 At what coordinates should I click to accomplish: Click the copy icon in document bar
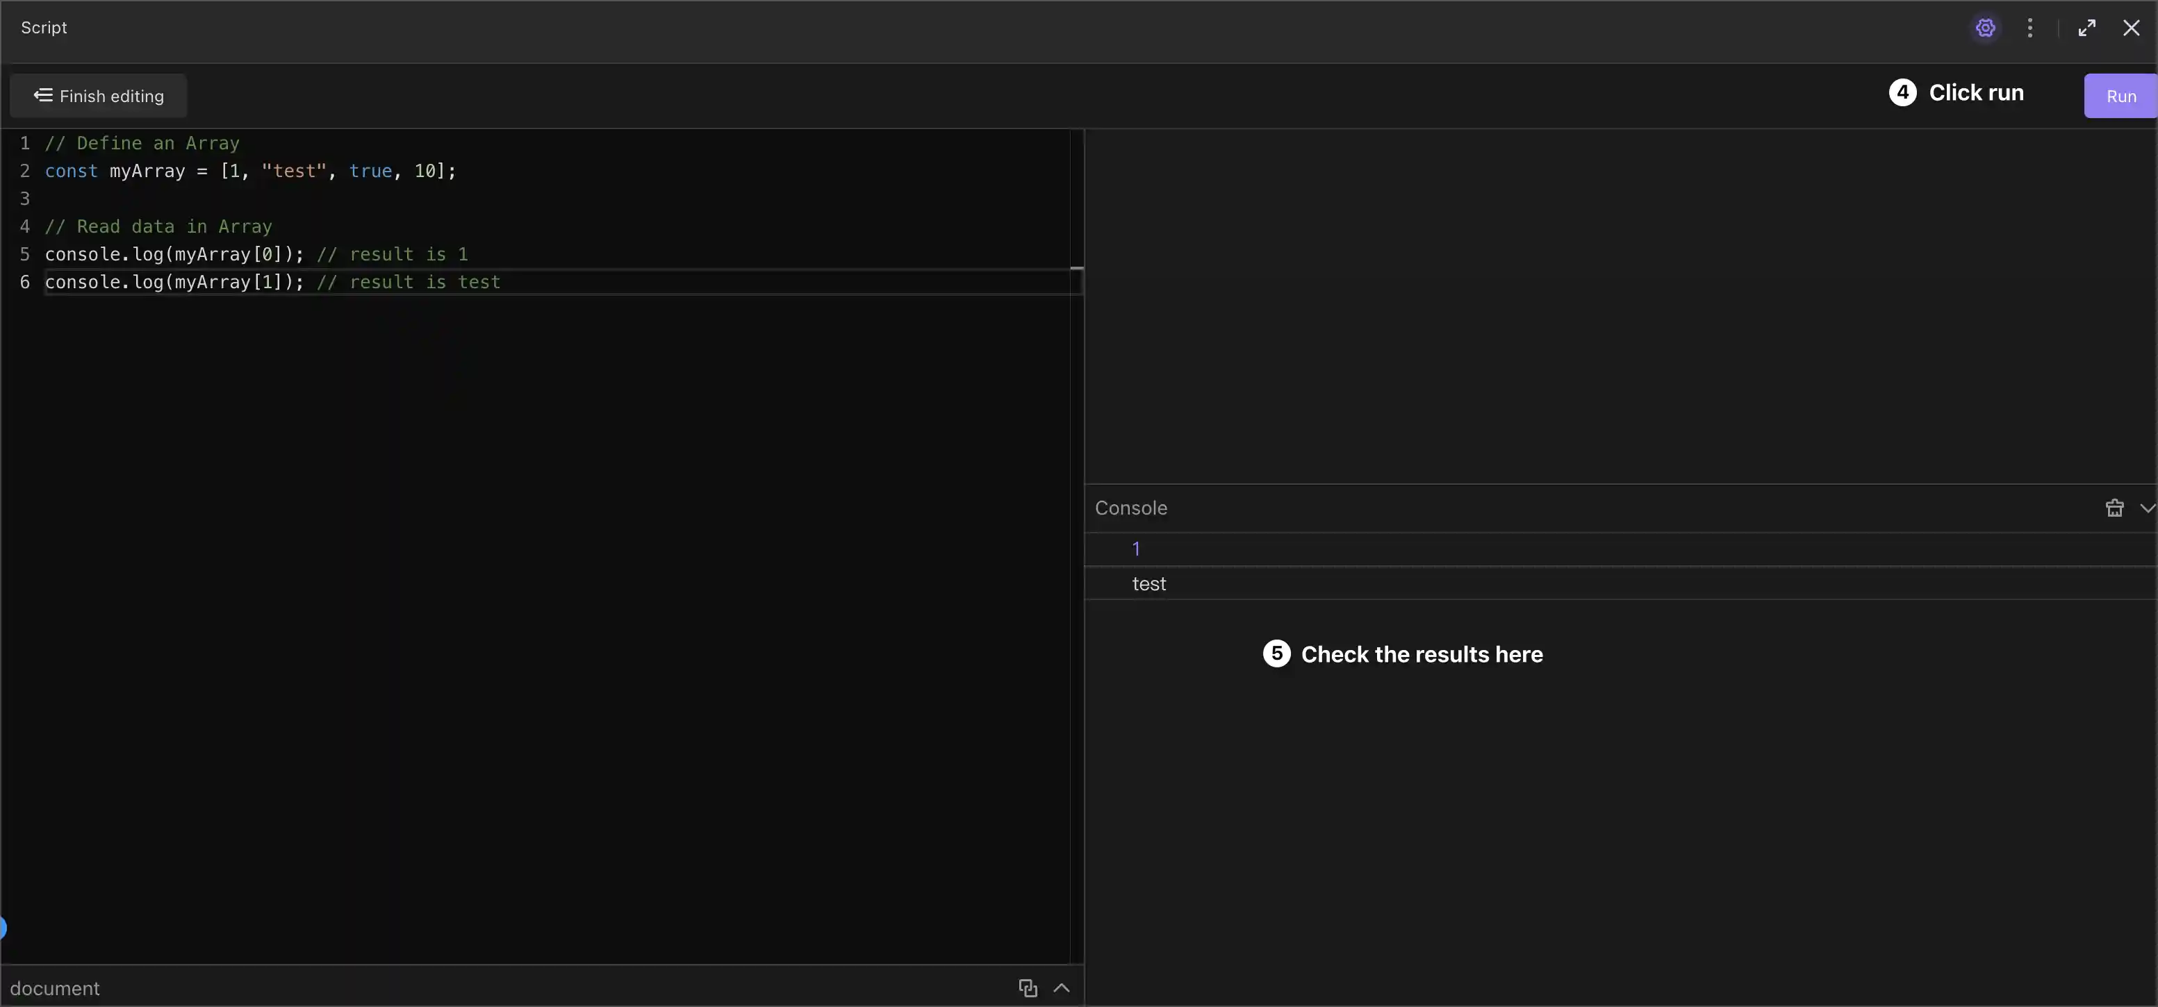[x=1028, y=988]
